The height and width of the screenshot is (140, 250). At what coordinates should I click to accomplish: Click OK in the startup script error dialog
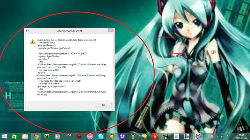coord(104,105)
